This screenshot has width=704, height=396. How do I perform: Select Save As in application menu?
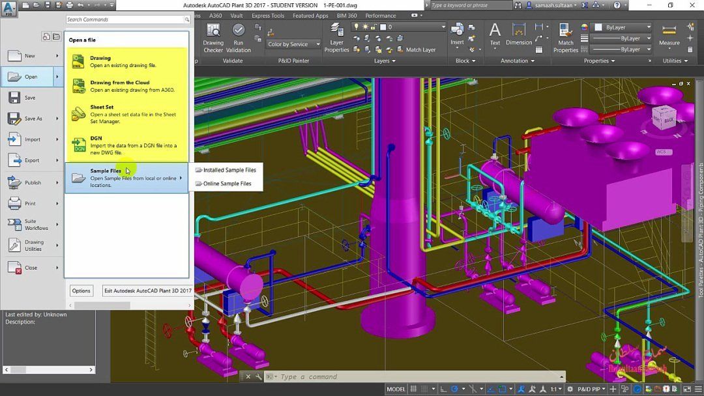tap(33, 119)
